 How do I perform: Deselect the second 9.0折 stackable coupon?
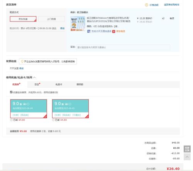click(x=70, y=109)
